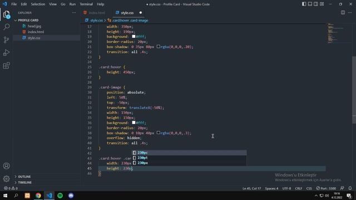Open the feedback icon in status bar
Image resolution: width=356 pixels, height=200 pixels.
[x=342, y=188]
